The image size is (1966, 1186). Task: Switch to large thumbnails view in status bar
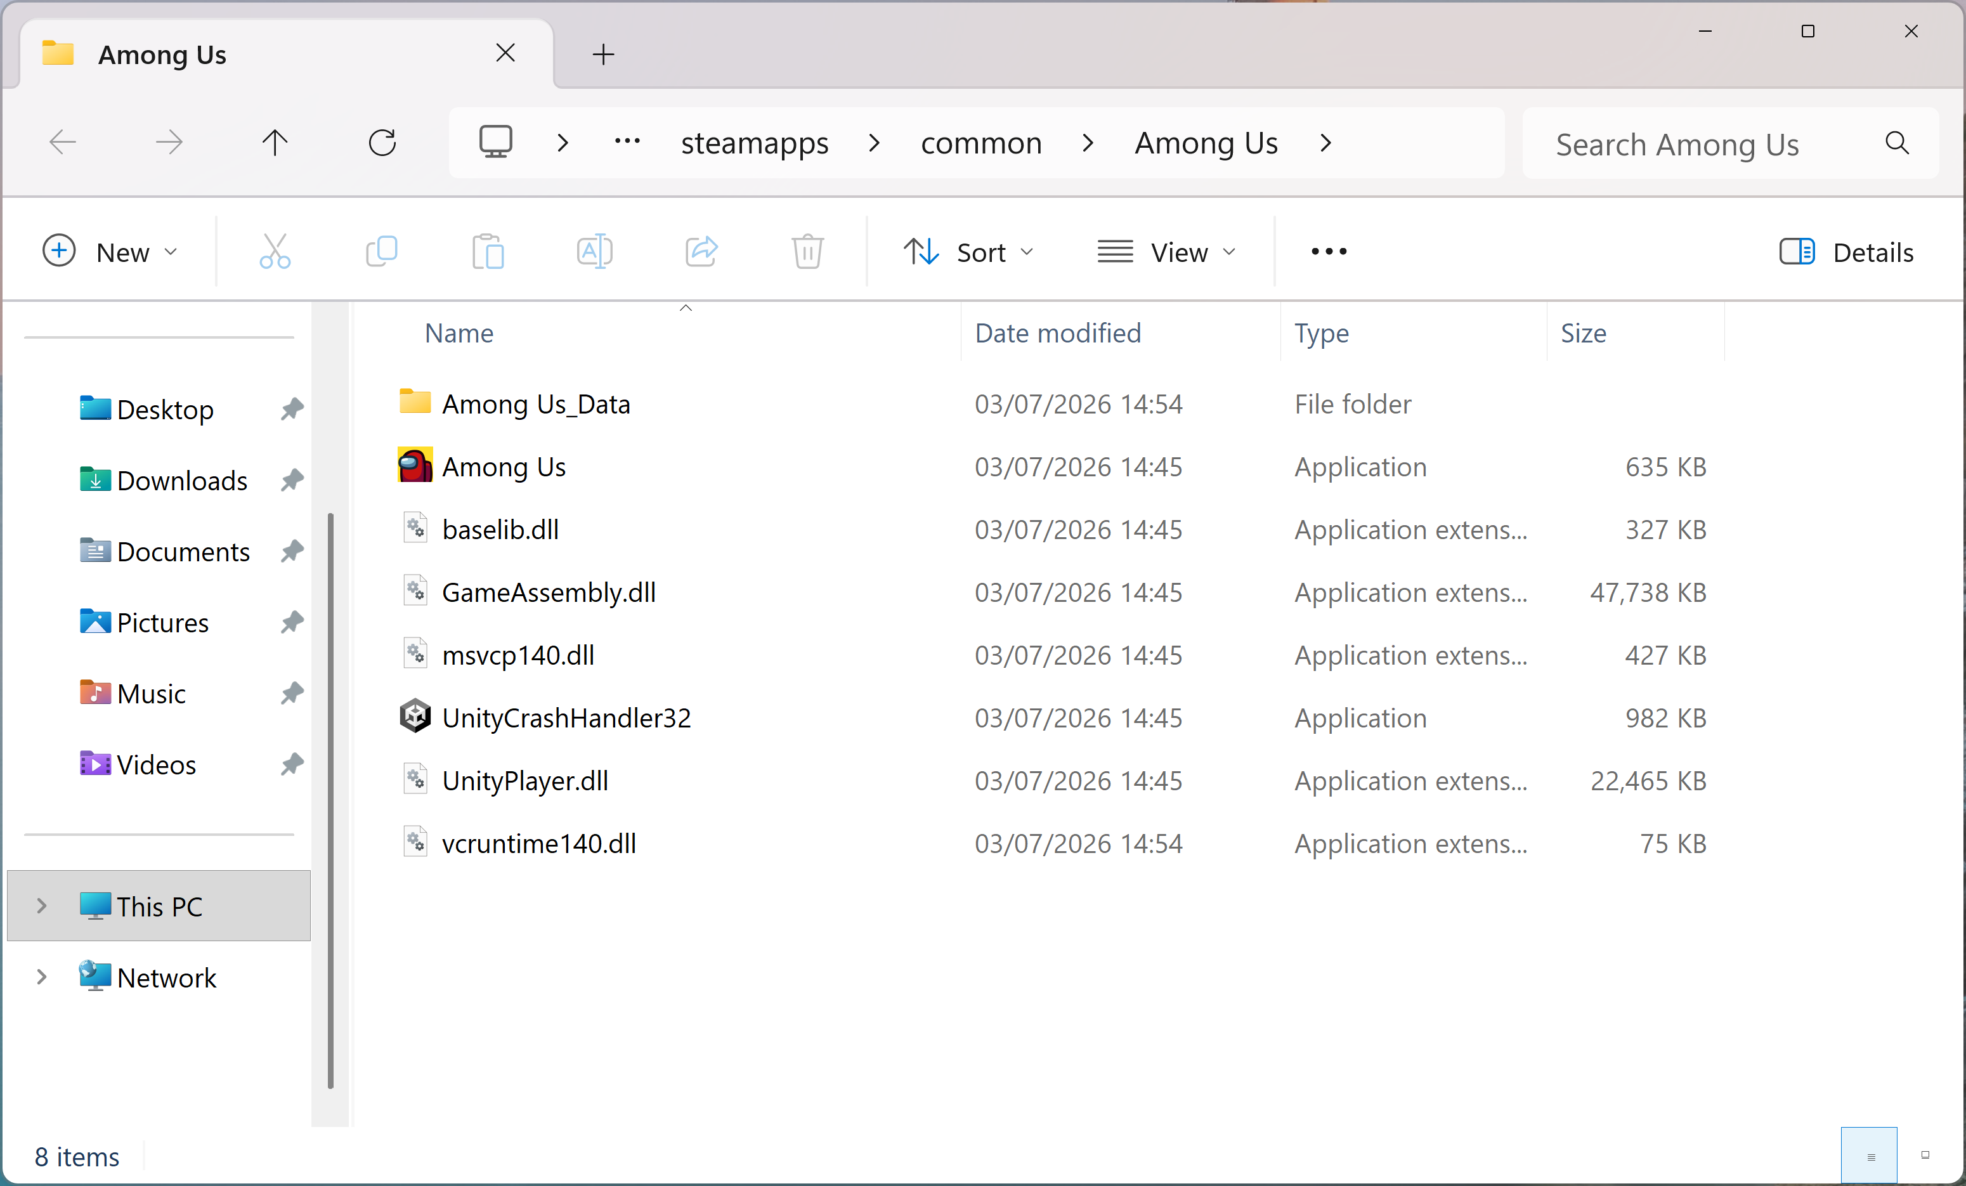(1925, 1156)
